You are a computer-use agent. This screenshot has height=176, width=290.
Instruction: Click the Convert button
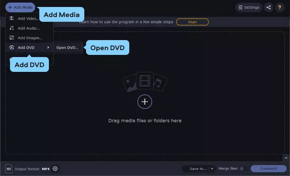coord(268,169)
